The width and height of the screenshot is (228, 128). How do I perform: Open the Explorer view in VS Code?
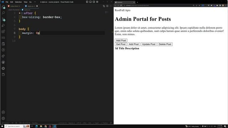3,7
